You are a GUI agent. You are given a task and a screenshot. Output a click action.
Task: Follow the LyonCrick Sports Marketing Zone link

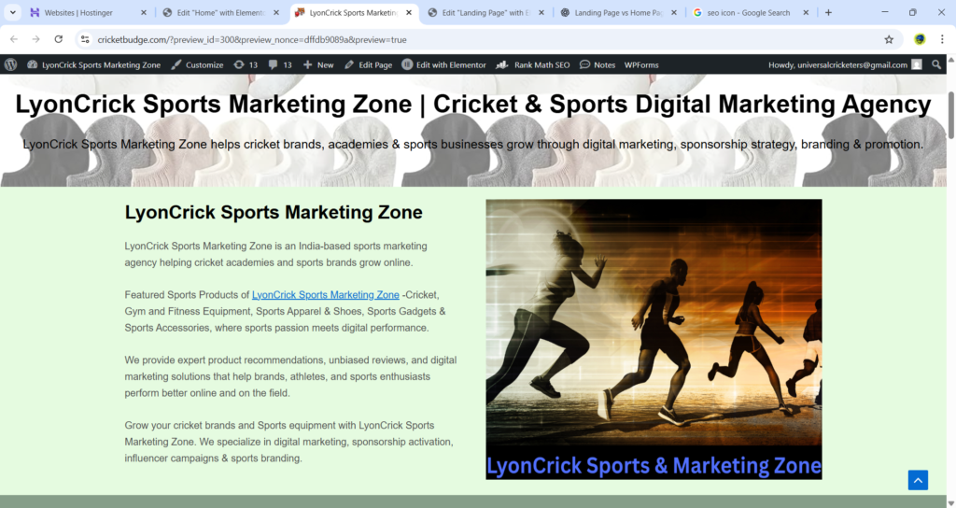[x=326, y=294]
